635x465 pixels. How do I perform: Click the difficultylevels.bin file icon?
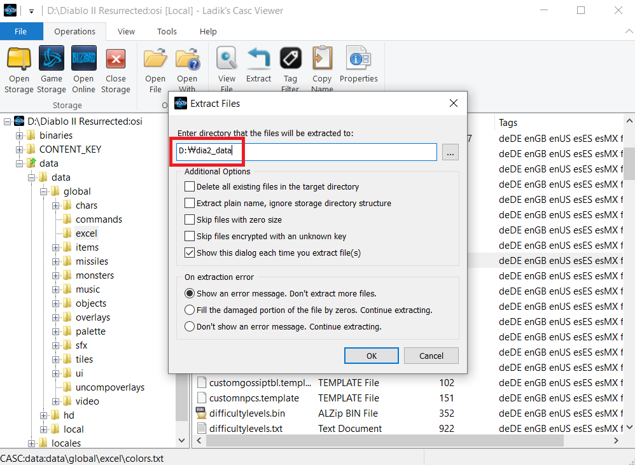(x=201, y=413)
